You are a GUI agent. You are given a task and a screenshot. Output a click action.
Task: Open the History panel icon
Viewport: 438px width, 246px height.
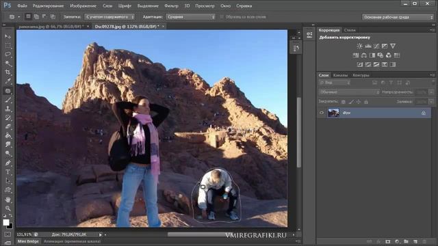tap(296, 49)
